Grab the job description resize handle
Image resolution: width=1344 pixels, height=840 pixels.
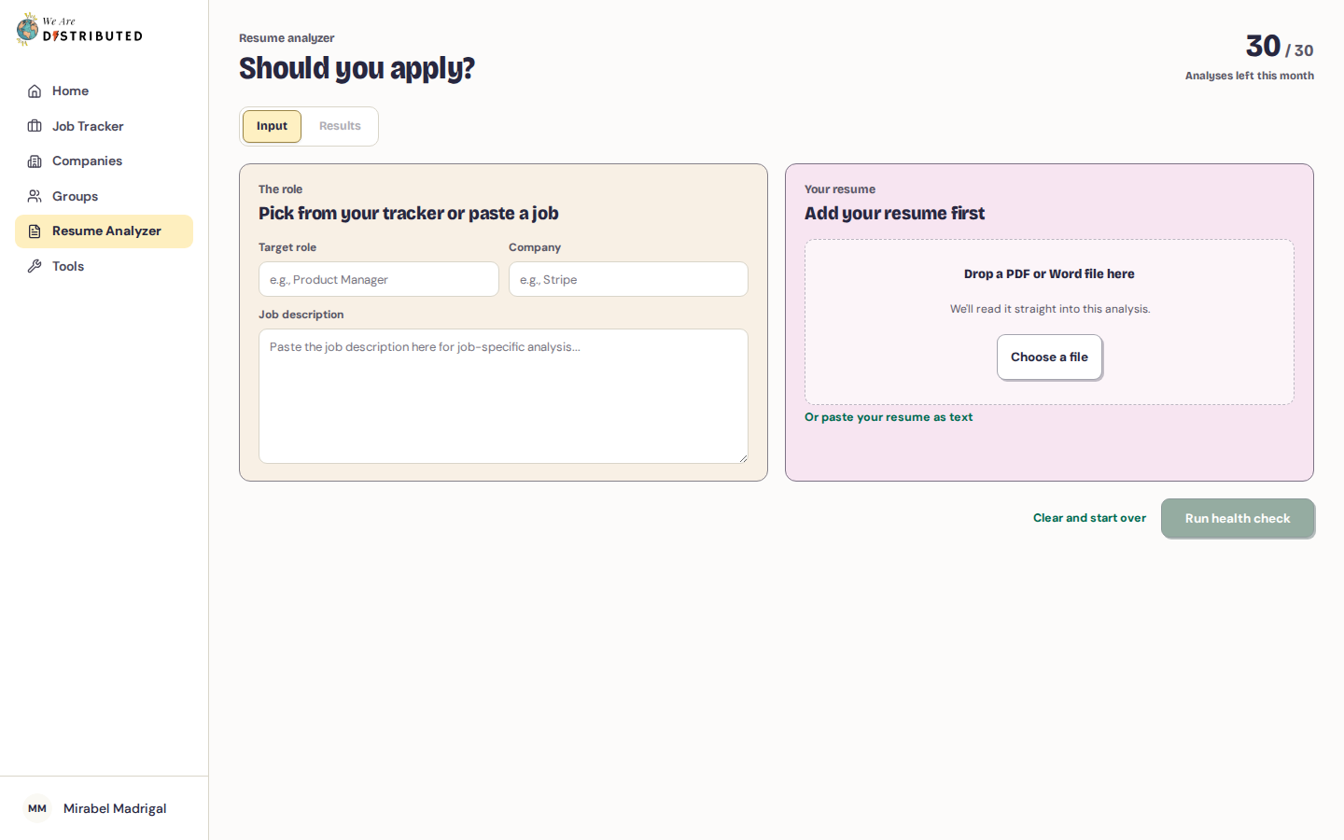point(743,458)
